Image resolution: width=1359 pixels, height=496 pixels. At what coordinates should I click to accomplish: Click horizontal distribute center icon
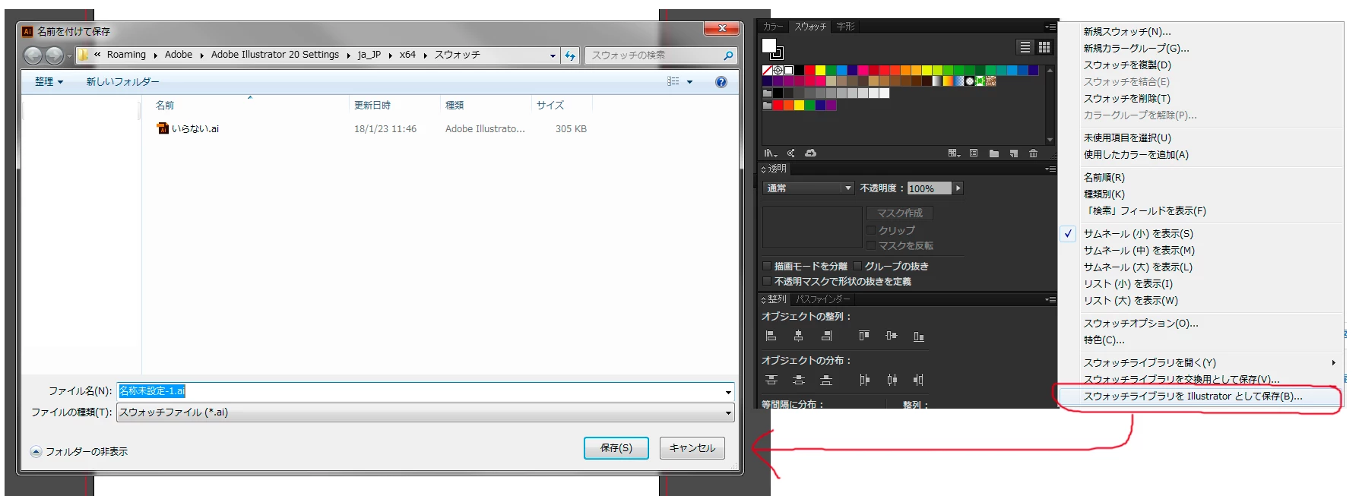pos(892,380)
